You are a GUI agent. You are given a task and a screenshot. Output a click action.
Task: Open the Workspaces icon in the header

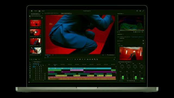[x=137, y=11]
